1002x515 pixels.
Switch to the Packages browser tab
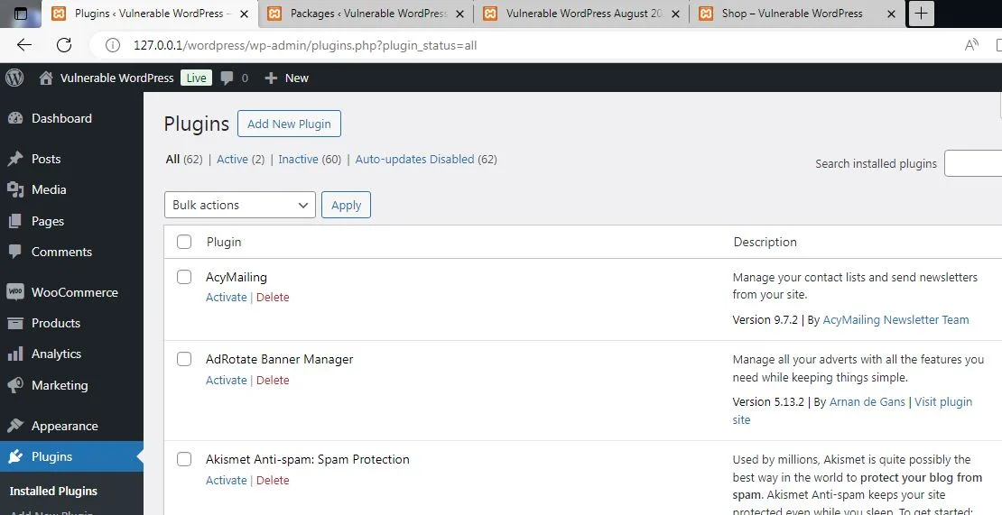366,14
